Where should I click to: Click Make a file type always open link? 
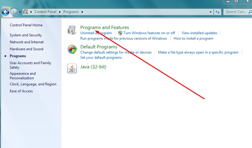198,52
